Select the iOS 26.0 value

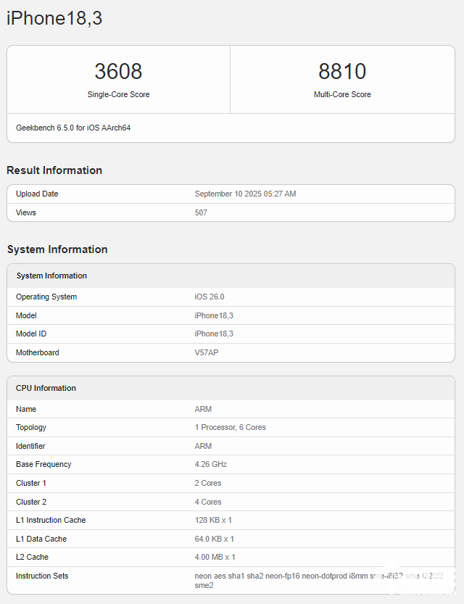(x=210, y=297)
